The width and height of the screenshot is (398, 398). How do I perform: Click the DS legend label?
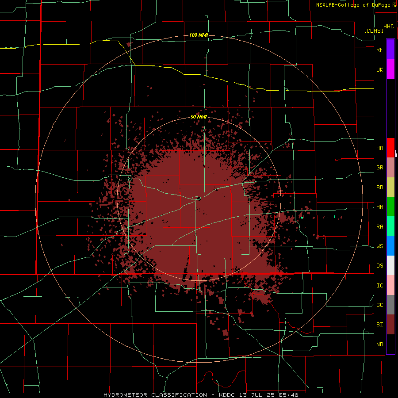point(379,266)
